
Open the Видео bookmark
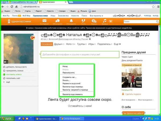click(x=72, y=11)
